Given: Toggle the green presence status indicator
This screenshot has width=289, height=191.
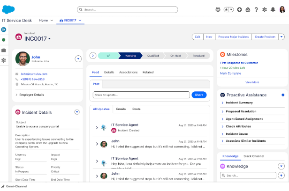Looking at the screenshot, I should (x=4, y=40).
